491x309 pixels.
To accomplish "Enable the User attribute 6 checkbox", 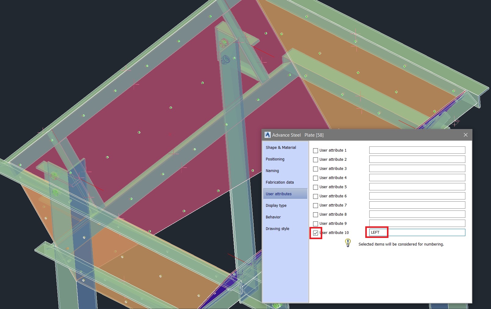I will click(x=315, y=196).
